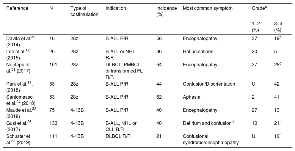Click the Most common symptom header
This screenshot has height=151, width=295.
coord(208,8)
